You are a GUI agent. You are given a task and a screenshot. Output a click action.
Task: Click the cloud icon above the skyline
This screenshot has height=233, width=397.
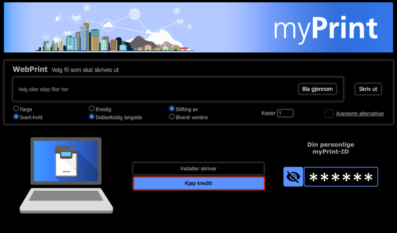(108, 25)
